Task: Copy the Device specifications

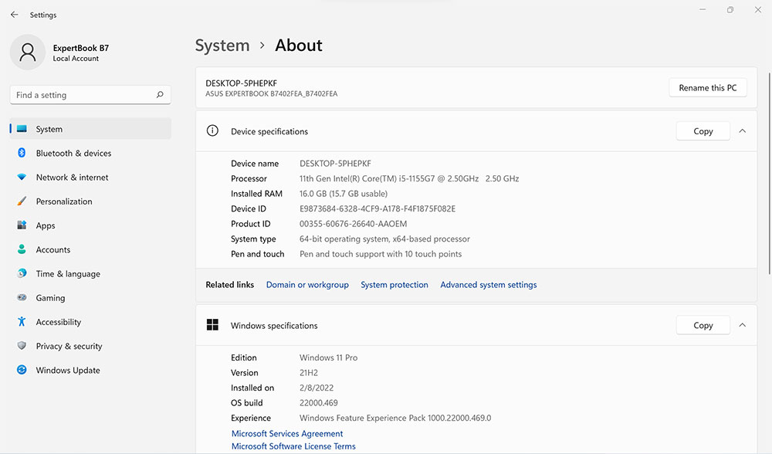Action: [703, 131]
